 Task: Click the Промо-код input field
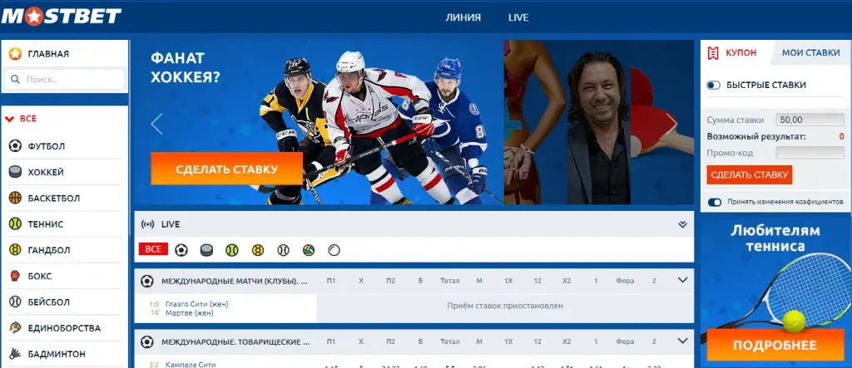pyautogui.click(x=809, y=153)
